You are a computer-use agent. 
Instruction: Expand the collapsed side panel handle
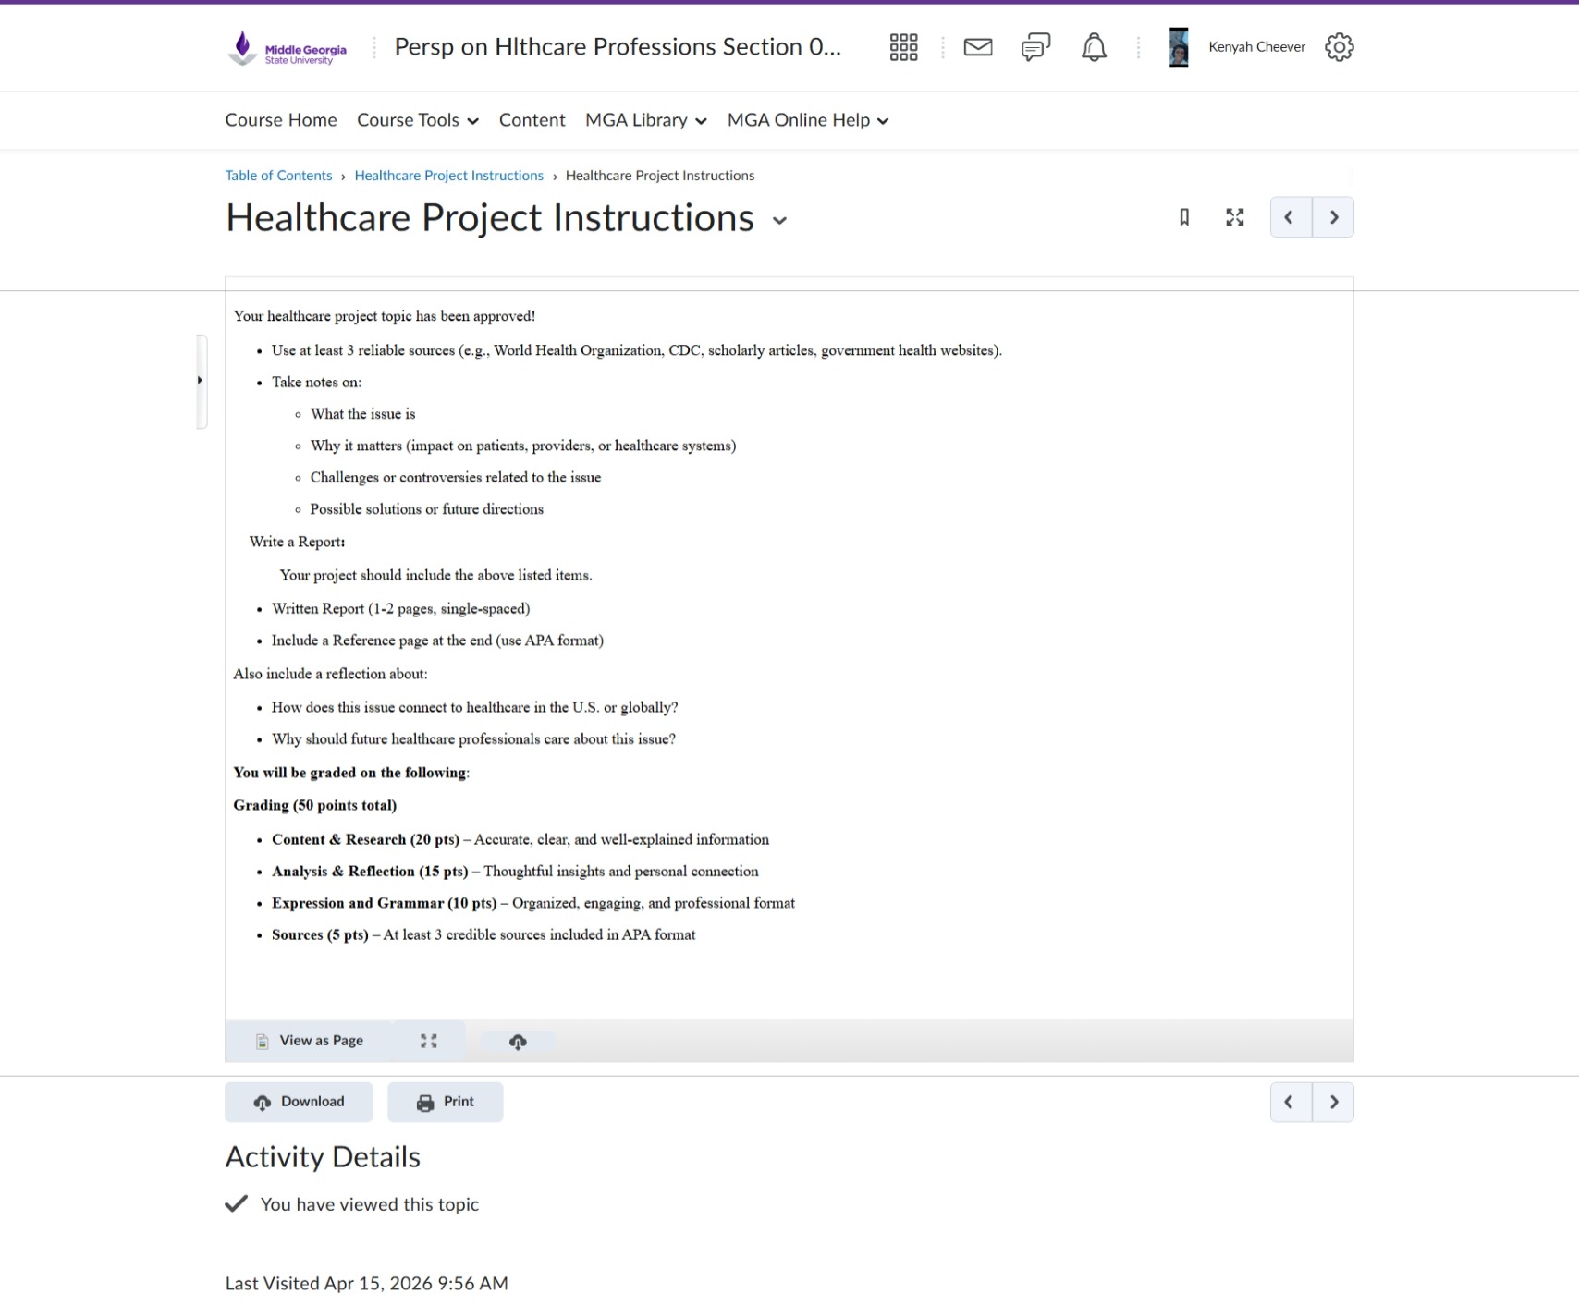[x=201, y=381]
